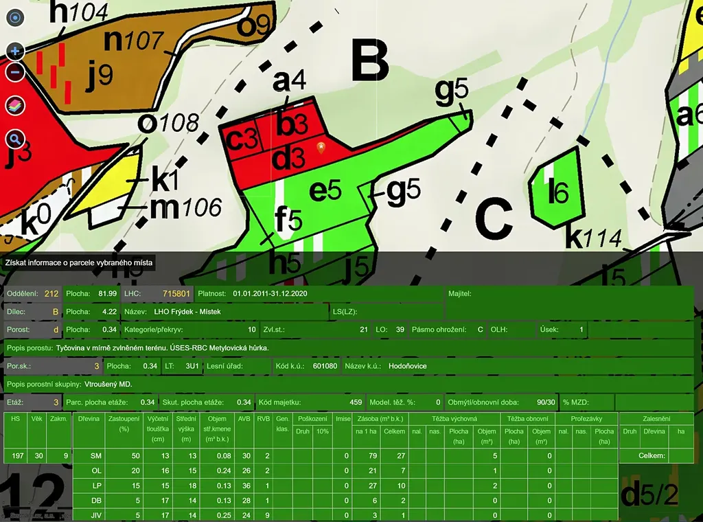Select the Oddělení value 212
This screenshot has width=703, height=522.
[51, 294]
